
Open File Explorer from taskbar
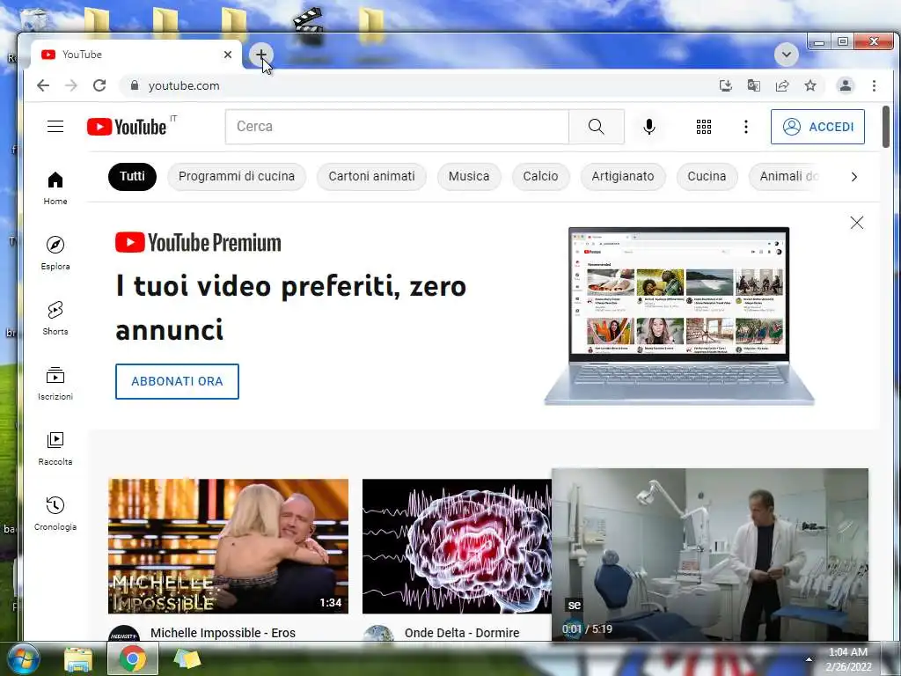click(78, 659)
